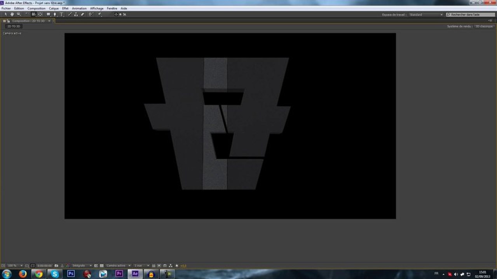Click the show channel color management icon
The width and height of the screenshot is (497, 279).
point(67,265)
